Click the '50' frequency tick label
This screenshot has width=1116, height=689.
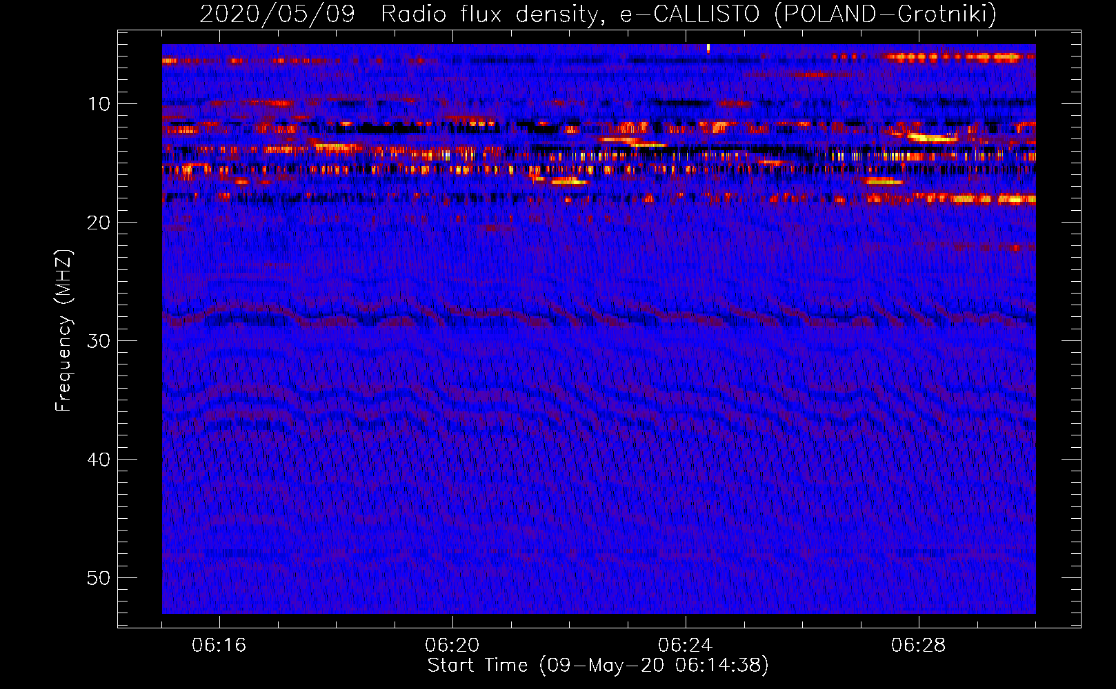click(99, 578)
